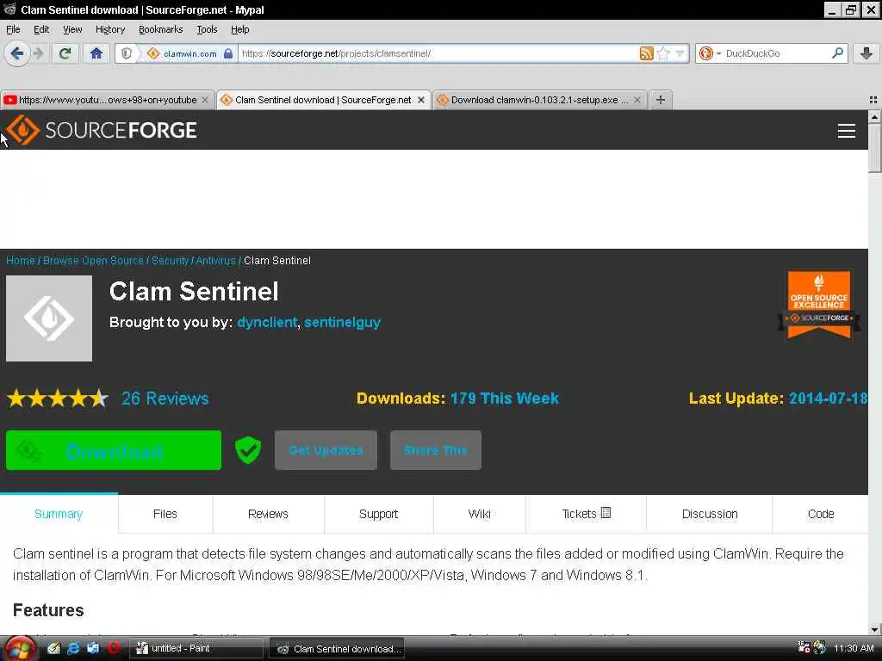The image size is (882, 661).
Task: Open the Clam Sentinel project logo image
Action: click(49, 318)
